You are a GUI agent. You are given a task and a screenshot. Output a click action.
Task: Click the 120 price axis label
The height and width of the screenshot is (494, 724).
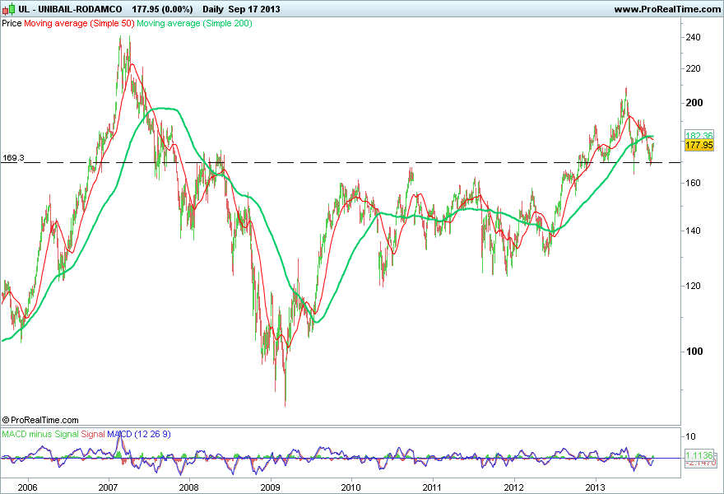tap(693, 286)
